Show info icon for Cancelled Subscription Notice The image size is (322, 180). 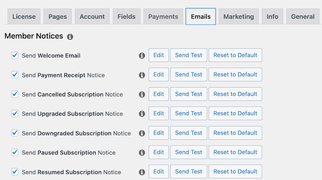point(142,94)
